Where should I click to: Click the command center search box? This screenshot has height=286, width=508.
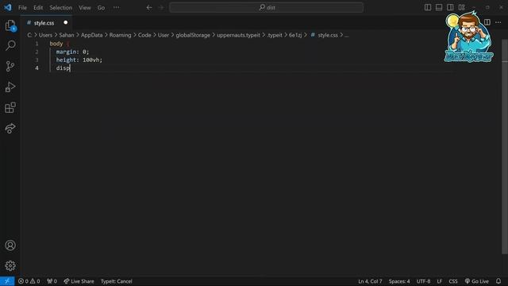(x=267, y=7)
